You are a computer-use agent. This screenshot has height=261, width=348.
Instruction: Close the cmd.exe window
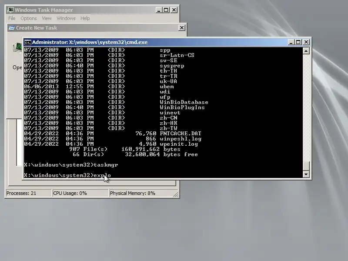(x=306, y=42)
